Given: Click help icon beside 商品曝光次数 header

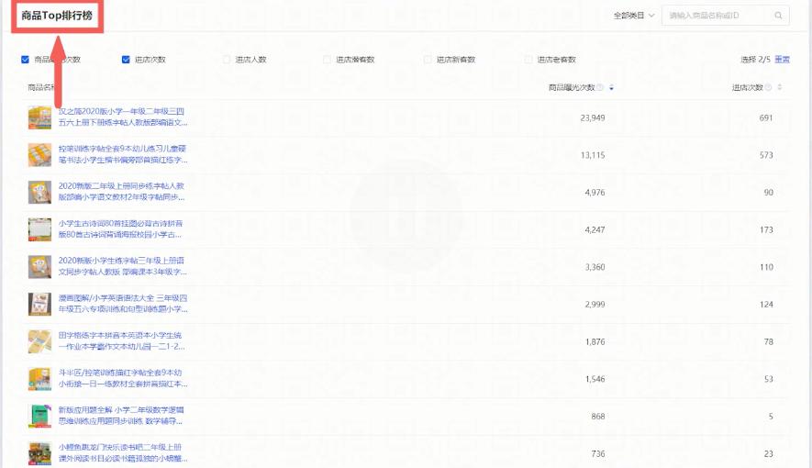Looking at the screenshot, I should click(x=600, y=87).
